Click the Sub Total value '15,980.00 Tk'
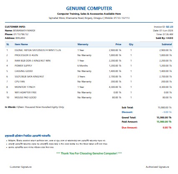Screen dimensions: 178x174 coord(165,107)
